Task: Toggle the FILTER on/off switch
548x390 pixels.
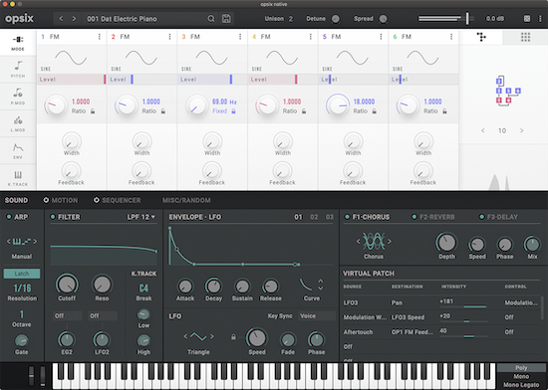Action: click(53, 217)
